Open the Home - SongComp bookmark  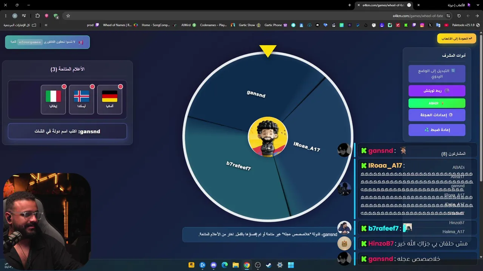(159, 25)
